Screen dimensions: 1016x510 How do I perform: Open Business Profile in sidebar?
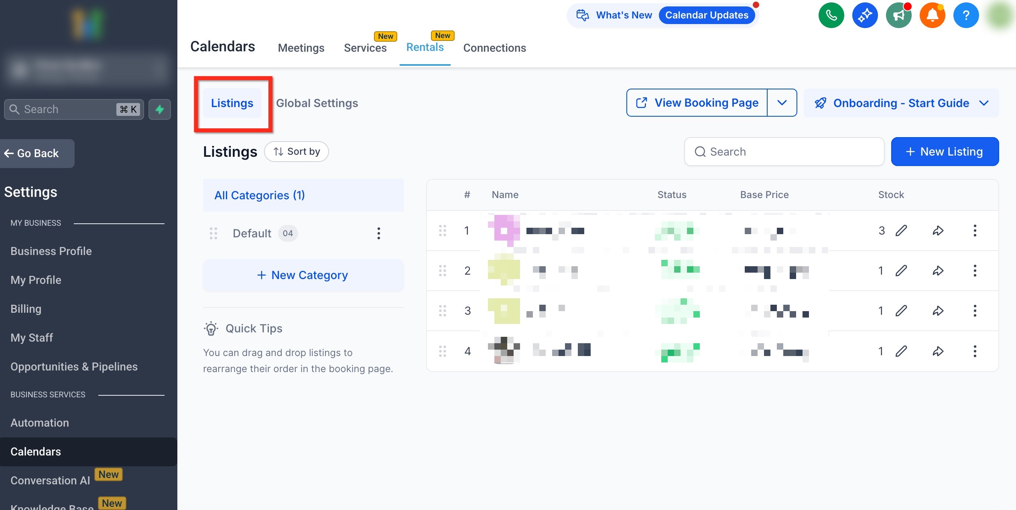pos(51,251)
